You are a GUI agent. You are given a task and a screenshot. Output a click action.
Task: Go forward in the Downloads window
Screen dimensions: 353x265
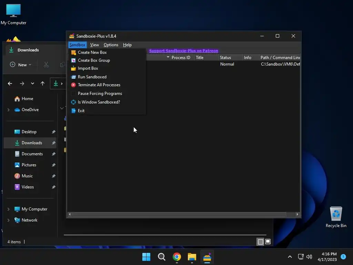(22, 84)
